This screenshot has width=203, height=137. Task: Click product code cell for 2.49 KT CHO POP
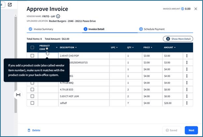[x=48, y=56]
